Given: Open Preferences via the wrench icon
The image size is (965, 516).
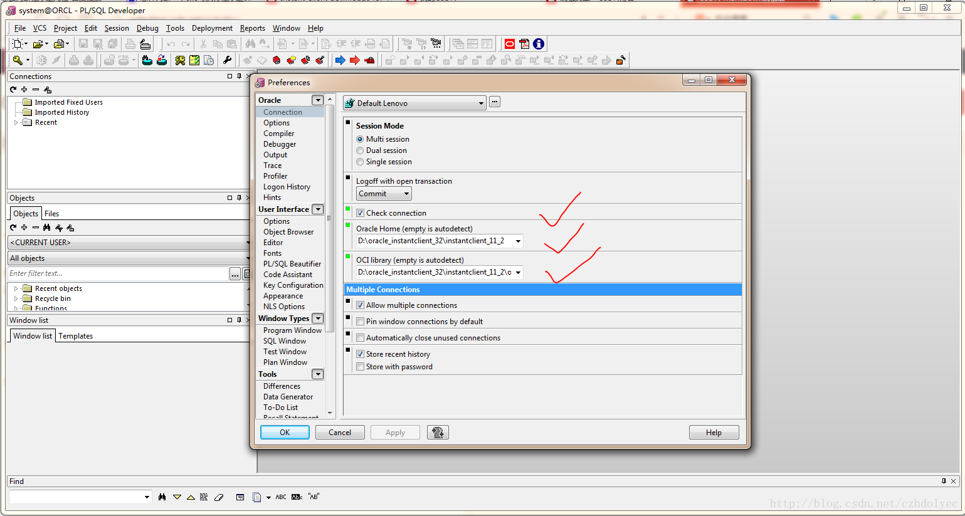Looking at the screenshot, I should click(227, 60).
